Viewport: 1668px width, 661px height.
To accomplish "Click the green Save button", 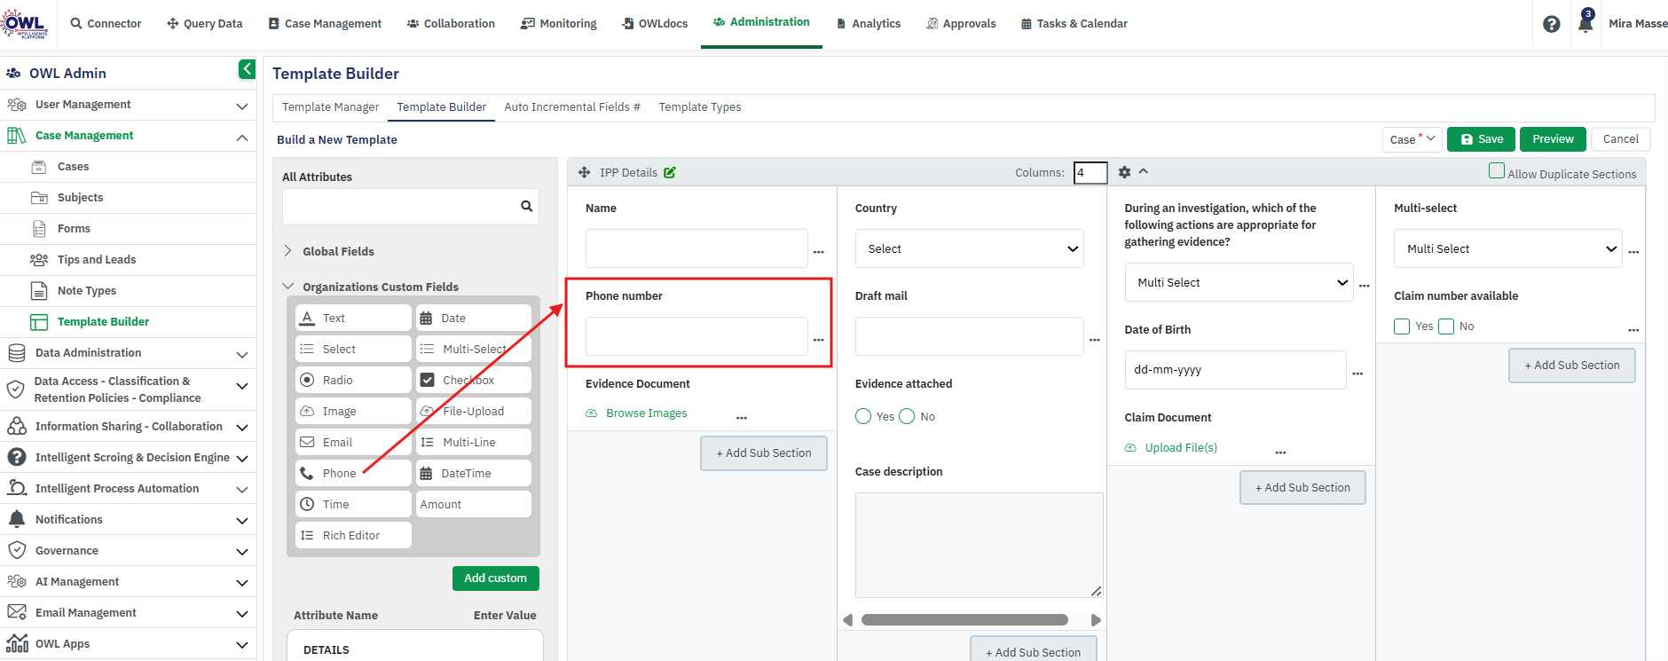I will pyautogui.click(x=1481, y=139).
